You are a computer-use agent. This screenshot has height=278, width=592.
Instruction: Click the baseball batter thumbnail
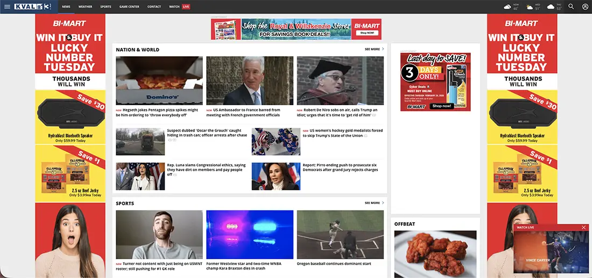coord(340,235)
